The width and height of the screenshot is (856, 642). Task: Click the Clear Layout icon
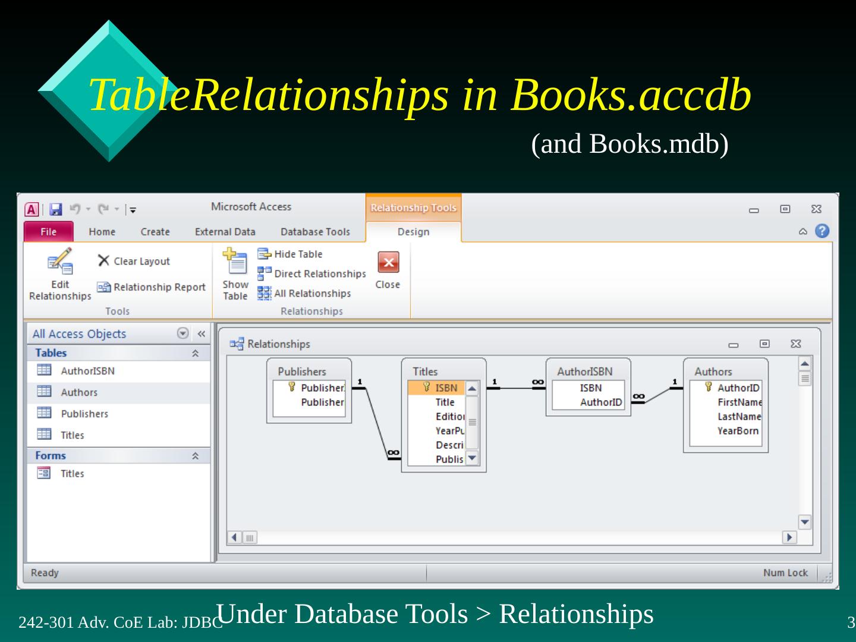(103, 261)
